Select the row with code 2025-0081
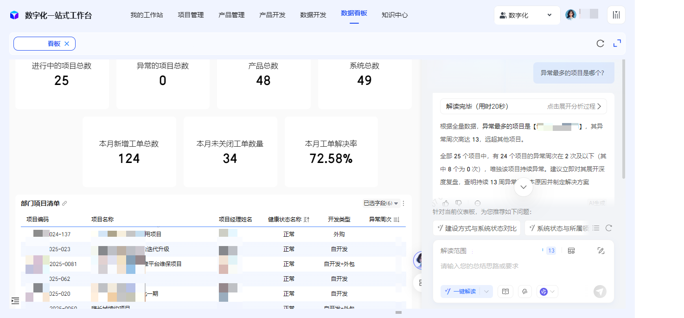 [x=213, y=264]
